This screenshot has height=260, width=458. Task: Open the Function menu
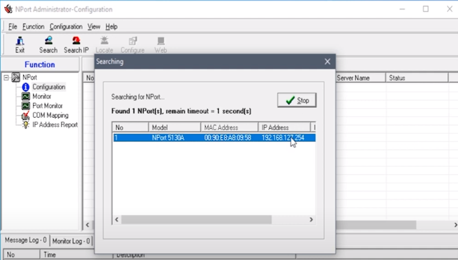tap(33, 26)
